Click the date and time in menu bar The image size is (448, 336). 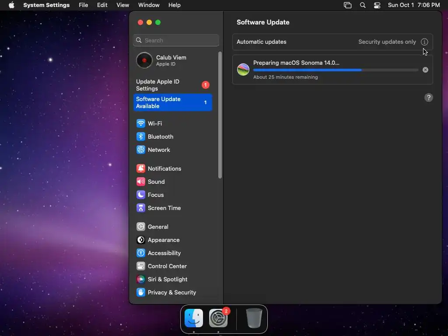[x=414, y=5]
